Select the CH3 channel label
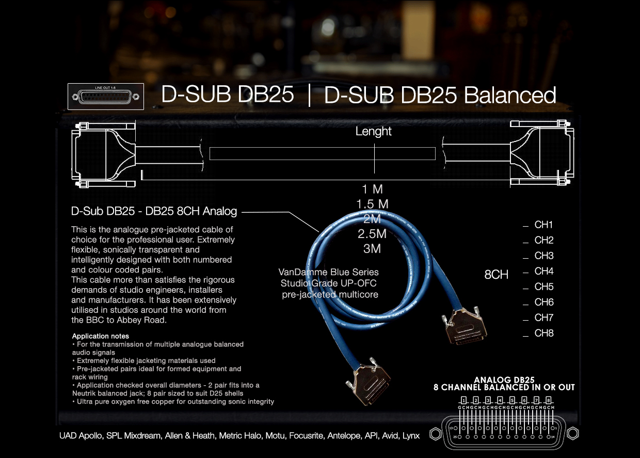640x458 pixels. pyautogui.click(x=544, y=256)
